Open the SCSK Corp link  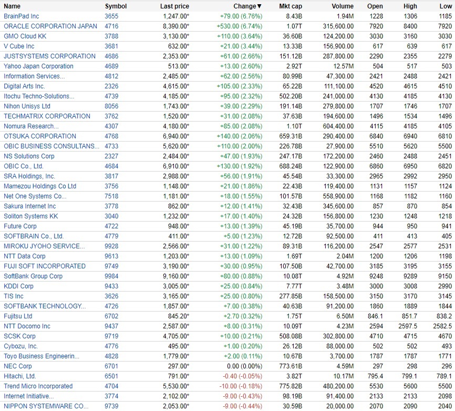pyautogui.click(x=19, y=336)
